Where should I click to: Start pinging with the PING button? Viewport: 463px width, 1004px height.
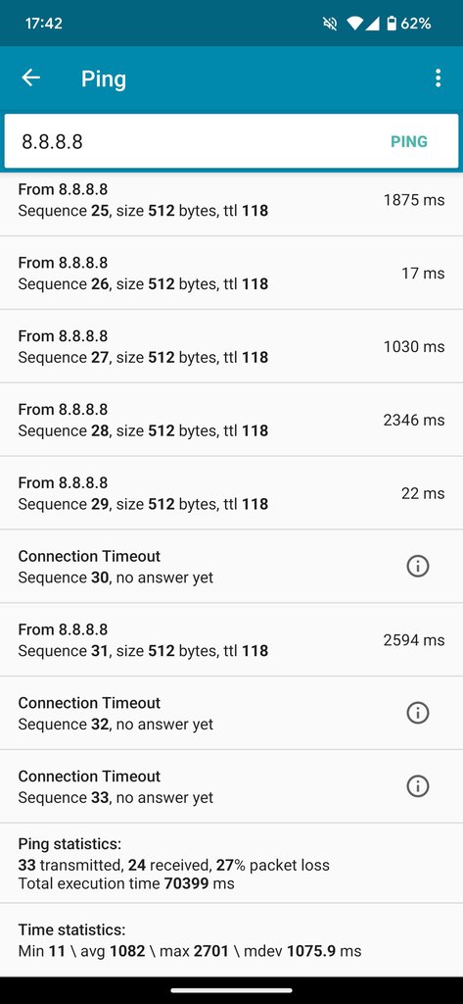point(409,141)
